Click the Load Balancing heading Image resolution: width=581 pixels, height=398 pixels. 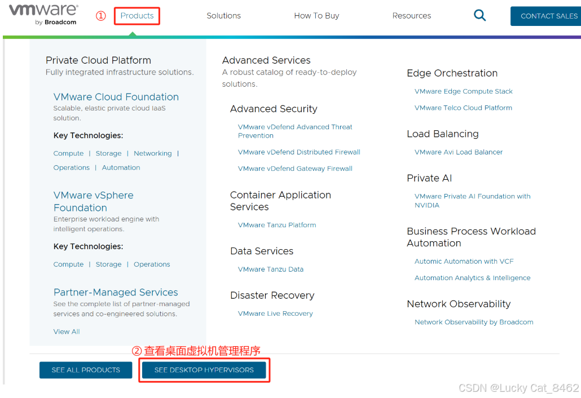[x=443, y=134]
